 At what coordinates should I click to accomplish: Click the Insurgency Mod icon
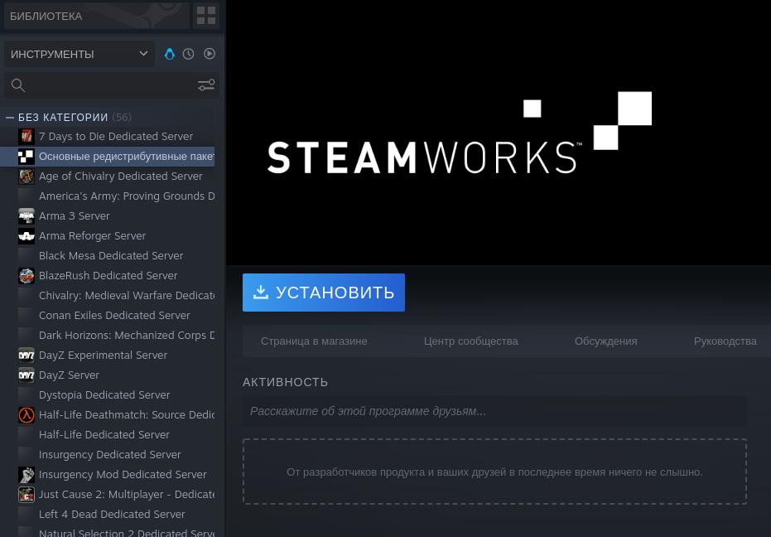(26, 475)
